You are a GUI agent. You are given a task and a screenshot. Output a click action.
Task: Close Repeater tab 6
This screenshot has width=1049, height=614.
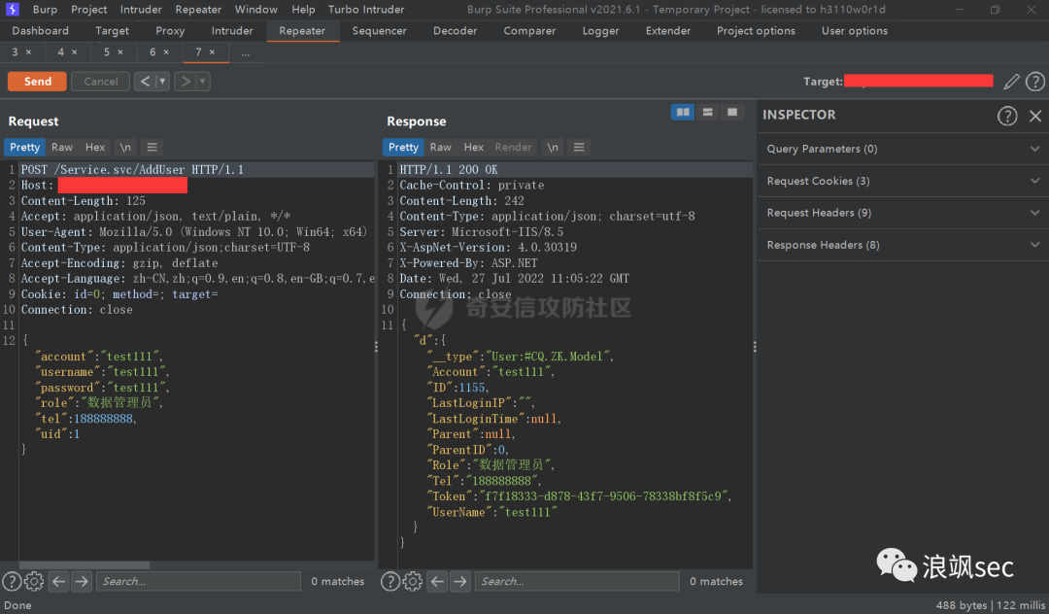pos(166,52)
